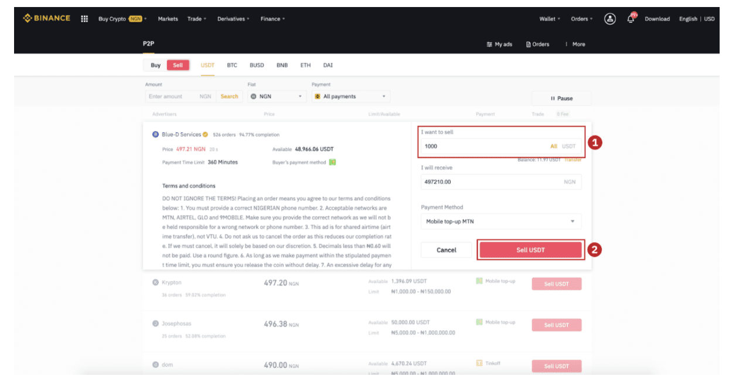729x383 pixels.
Task: Expand the Trade menu
Action: click(197, 19)
